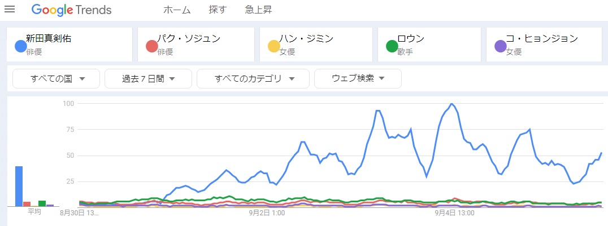This screenshot has height=226, width=608.
Task: Go to the ホーム tab
Action: (177, 10)
